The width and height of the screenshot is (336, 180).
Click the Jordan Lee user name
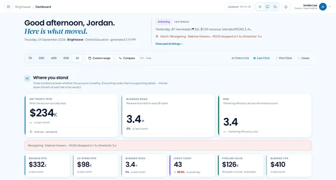click(310, 5)
